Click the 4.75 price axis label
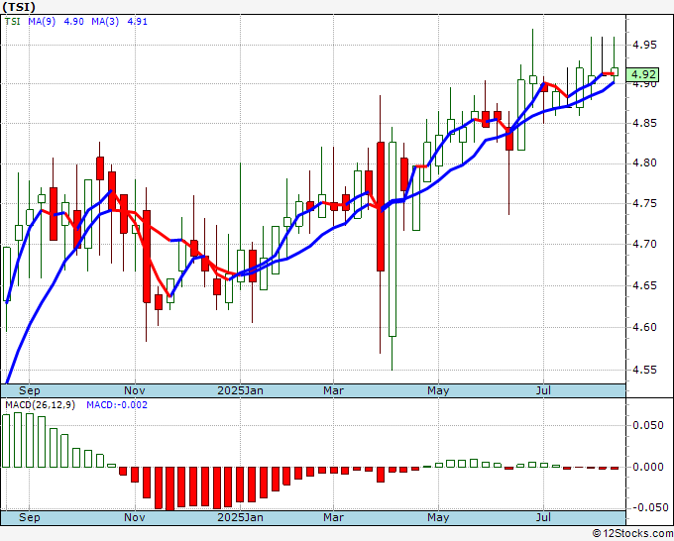Screen dimensions: 674x541 [645, 203]
